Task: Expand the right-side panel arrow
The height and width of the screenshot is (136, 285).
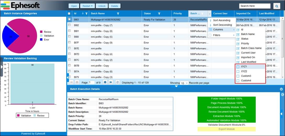Action: coord(281,114)
